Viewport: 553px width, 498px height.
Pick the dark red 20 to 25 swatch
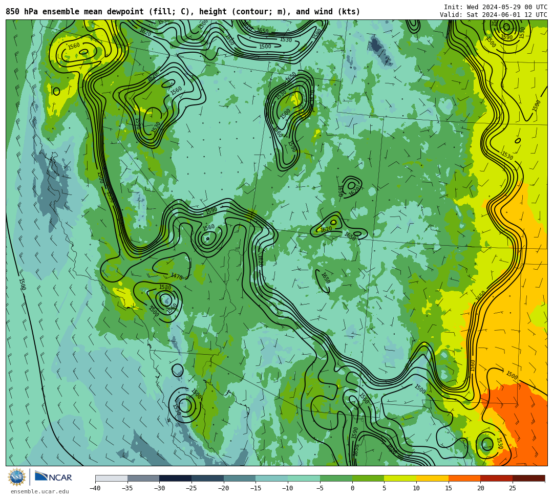pyautogui.click(x=496, y=478)
